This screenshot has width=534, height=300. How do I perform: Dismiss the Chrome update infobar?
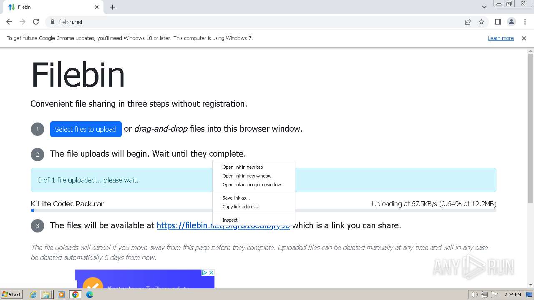pyautogui.click(x=524, y=38)
